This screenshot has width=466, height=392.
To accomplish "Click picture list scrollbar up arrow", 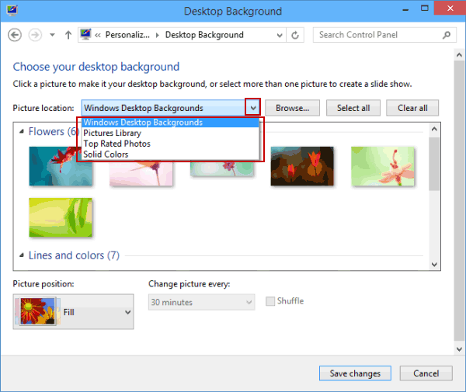I will 434,129.
